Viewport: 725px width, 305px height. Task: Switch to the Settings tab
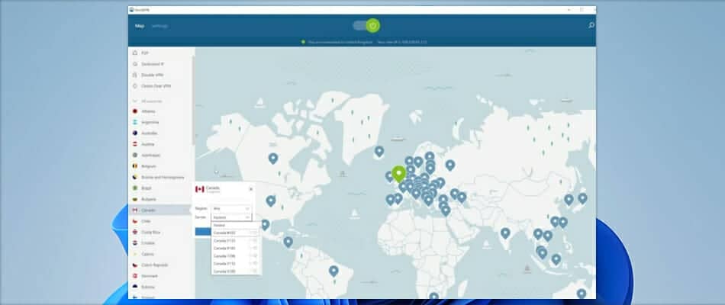click(x=159, y=26)
